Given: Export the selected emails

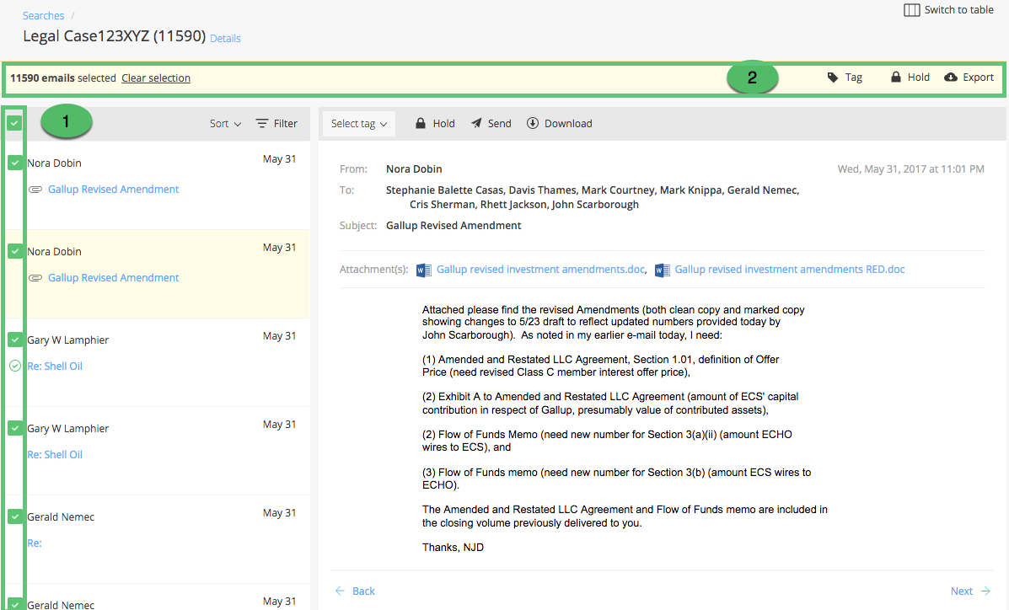Looking at the screenshot, I should pyautogui.click(x=969, y=78).
